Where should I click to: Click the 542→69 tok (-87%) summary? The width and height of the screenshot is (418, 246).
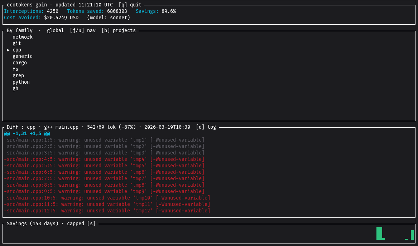[x=111, y=127]
